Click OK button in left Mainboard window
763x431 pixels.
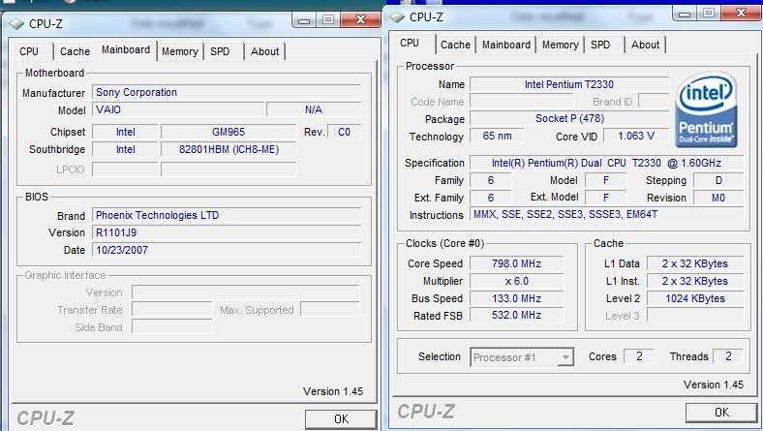[341, 418]
